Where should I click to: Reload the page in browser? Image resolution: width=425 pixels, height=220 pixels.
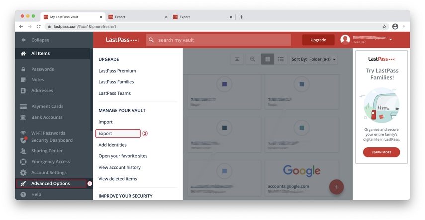[x=39, y=26]
